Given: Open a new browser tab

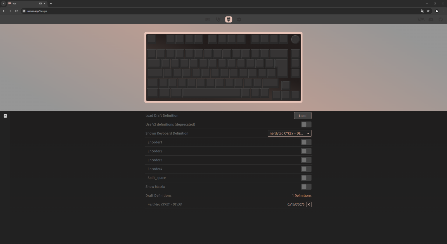Looking at the screenshot, I should coord(51,3).
